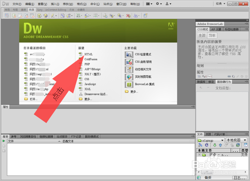250x181 pixels.
Task: Open the 插入(I) menu
Action: click(55, 4)
